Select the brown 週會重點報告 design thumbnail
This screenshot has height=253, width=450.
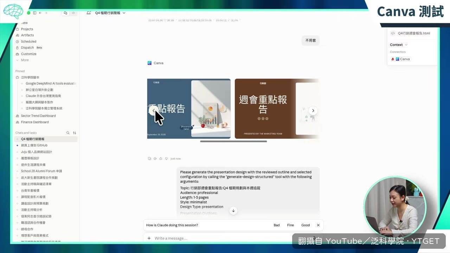pyautogui.click(x=277, y=109)
